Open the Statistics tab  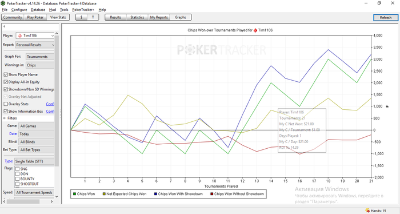(137, 17)
